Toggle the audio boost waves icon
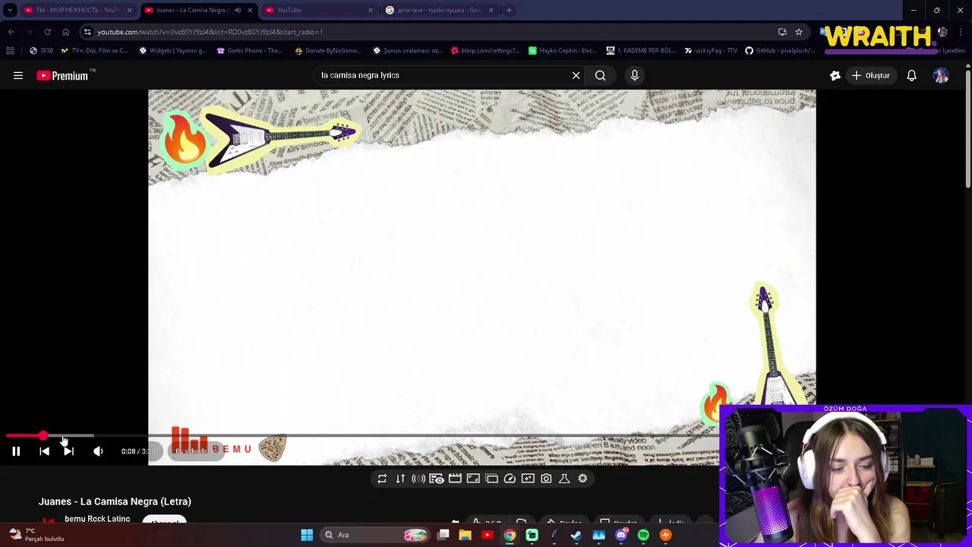 pyautogui.click(x=418, y=479)
